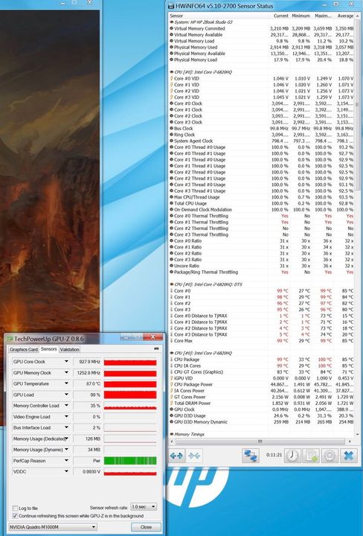This screenshot has height=536, width=363.
Task: Open the VDDC sensor dropdown
Action: [67, 472]
